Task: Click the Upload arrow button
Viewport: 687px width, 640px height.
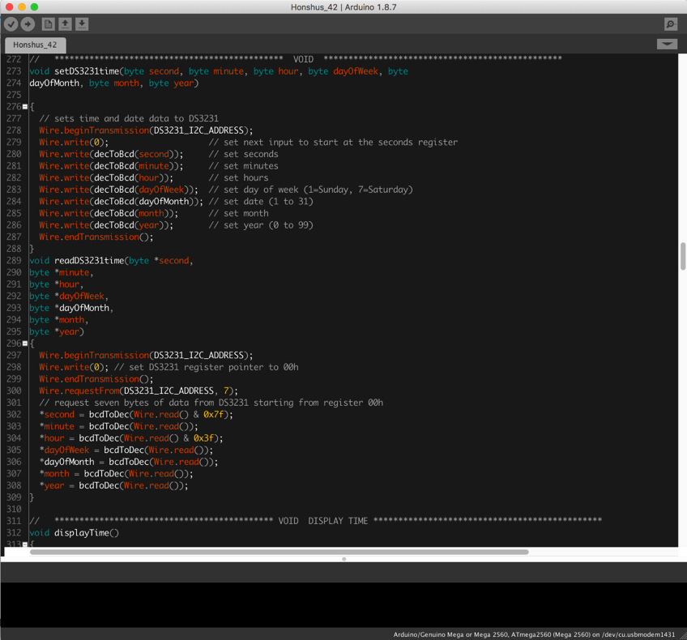Action: click(x=28, y=24)
